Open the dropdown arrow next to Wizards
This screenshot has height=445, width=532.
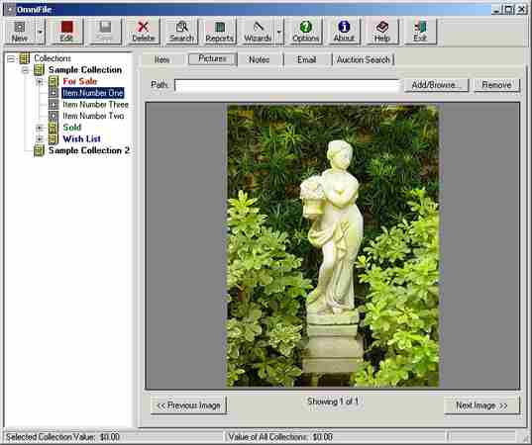[279, 32]
